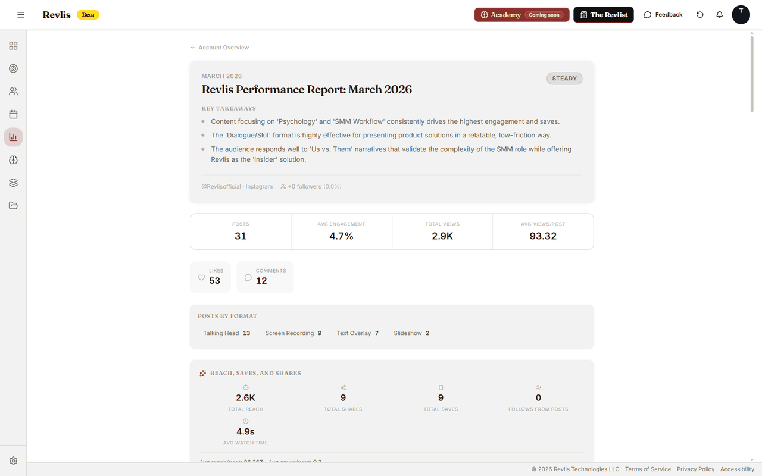762x476 pixels.
Task: Click the Reach, Saves, and Shares section icon
Action: pyautogui.click(x=203, y=373)
